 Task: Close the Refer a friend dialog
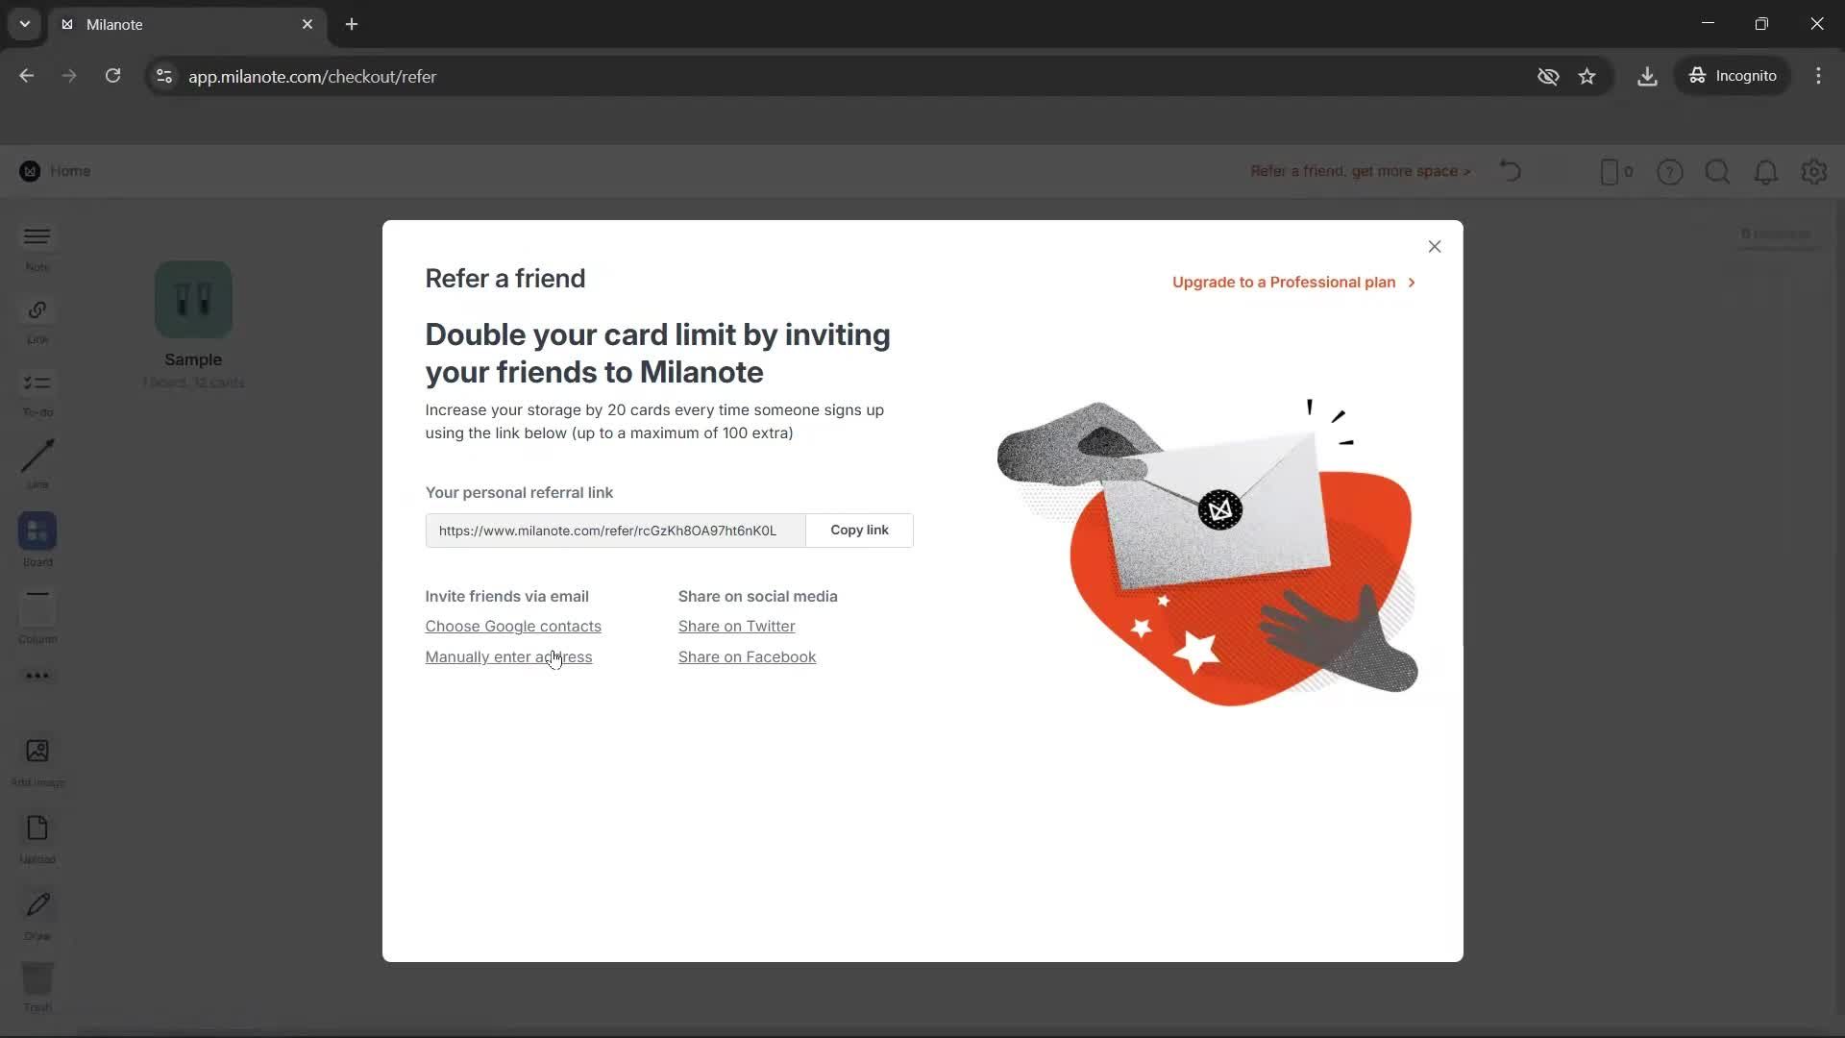click(x=1434, y=247)
